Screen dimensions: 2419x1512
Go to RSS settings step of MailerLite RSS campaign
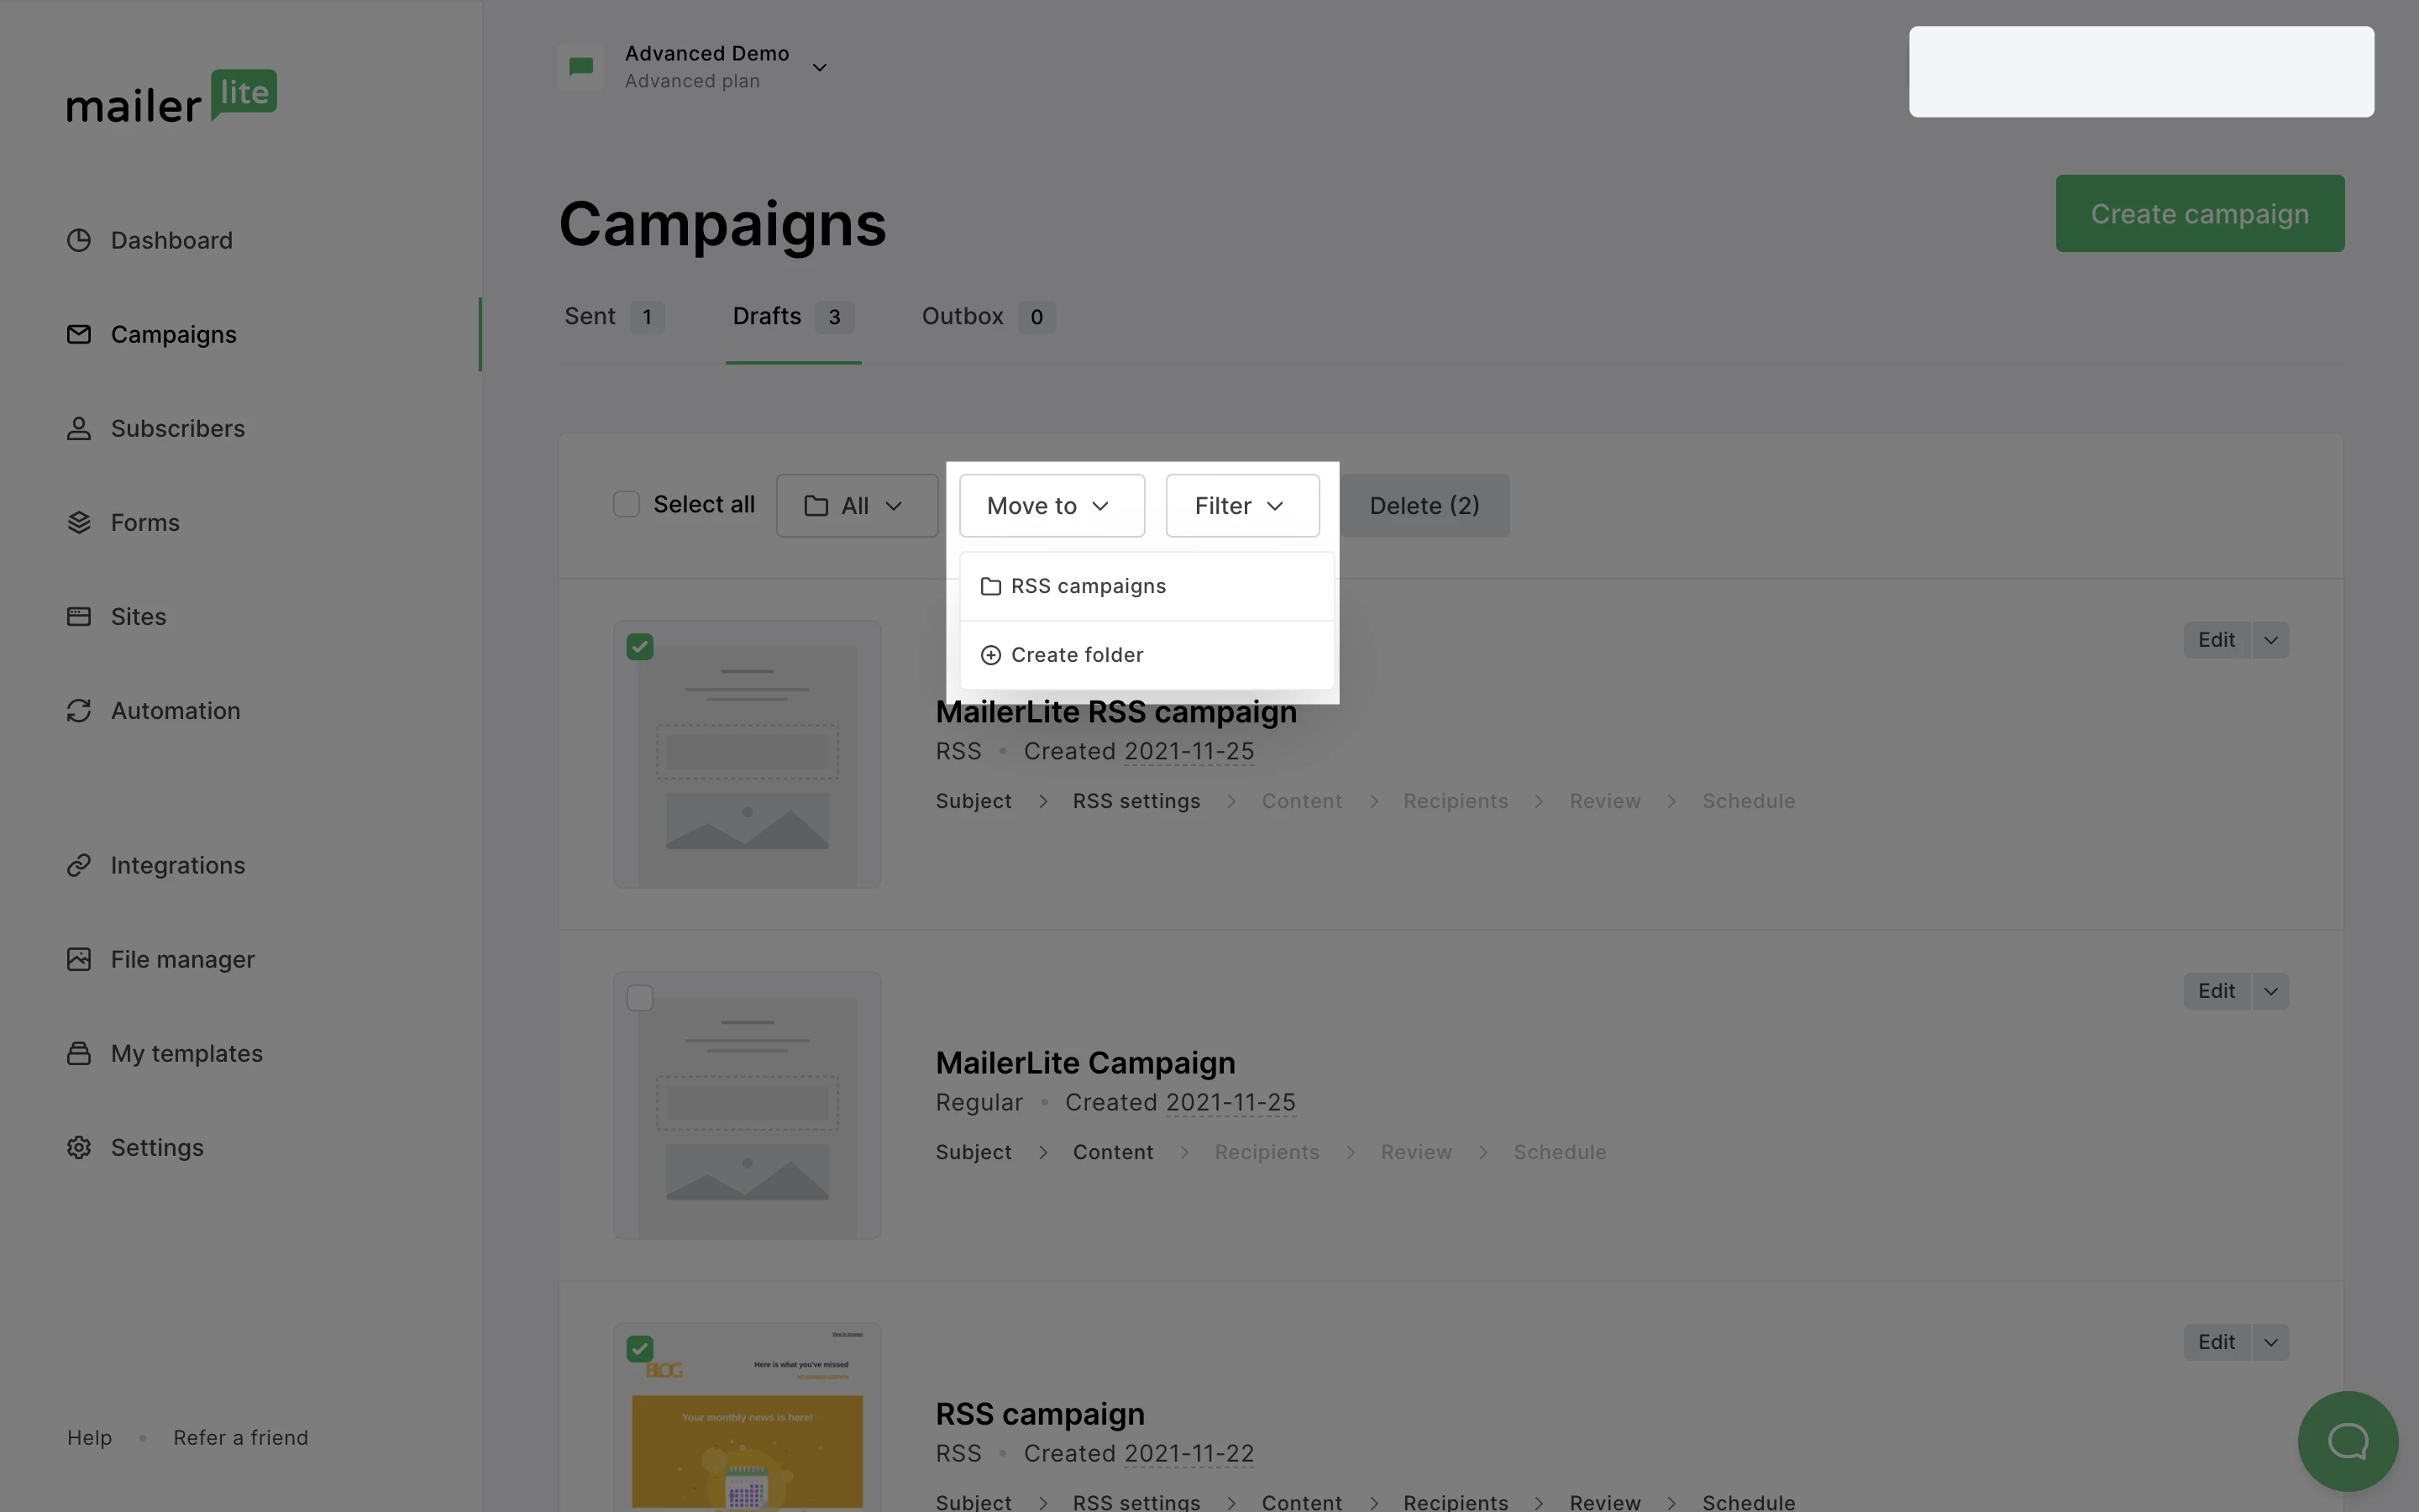1136,801
